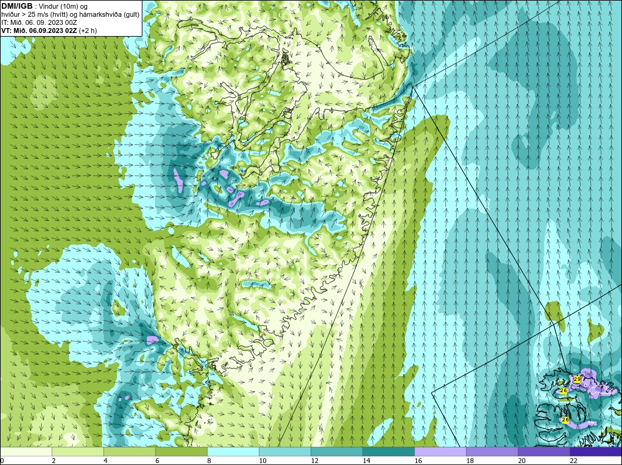Click the pale cream 0–2 m/s legend swatch
This screenshot has width=622, height=465.
pos(26,451)
